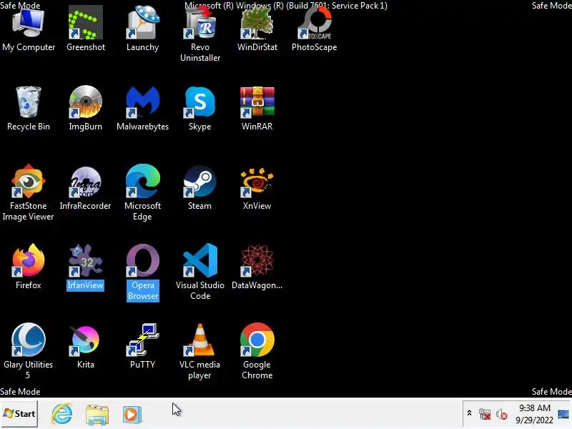Select the WinRAR archive icon
This screenshot has height=429, width=572.
pyautogui.click(x=257, y=102)
